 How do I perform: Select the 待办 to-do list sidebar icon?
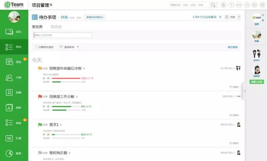click(x=9, y=47)
